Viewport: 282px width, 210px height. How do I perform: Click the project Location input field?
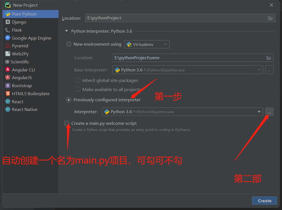(x=180, y=18)
